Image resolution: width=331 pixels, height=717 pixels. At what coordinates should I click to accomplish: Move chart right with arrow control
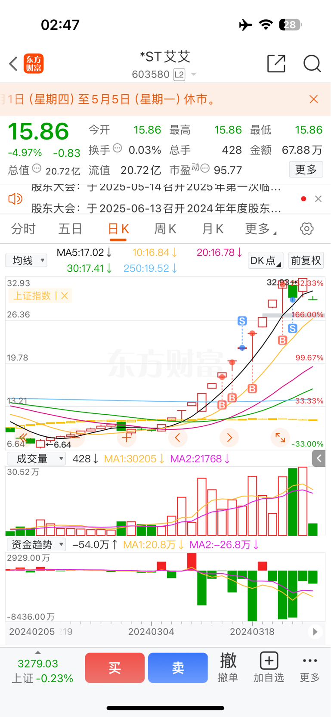point(229,438)
